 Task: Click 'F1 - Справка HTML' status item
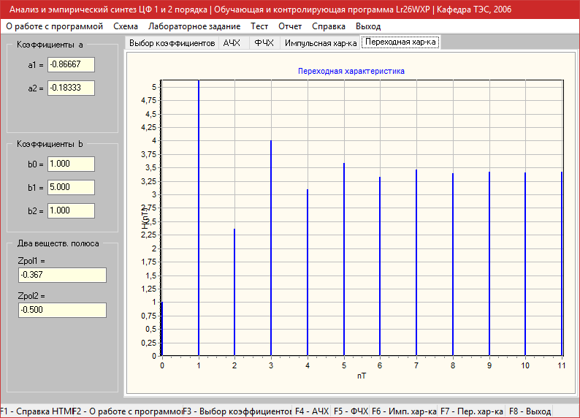click(37, 411)
